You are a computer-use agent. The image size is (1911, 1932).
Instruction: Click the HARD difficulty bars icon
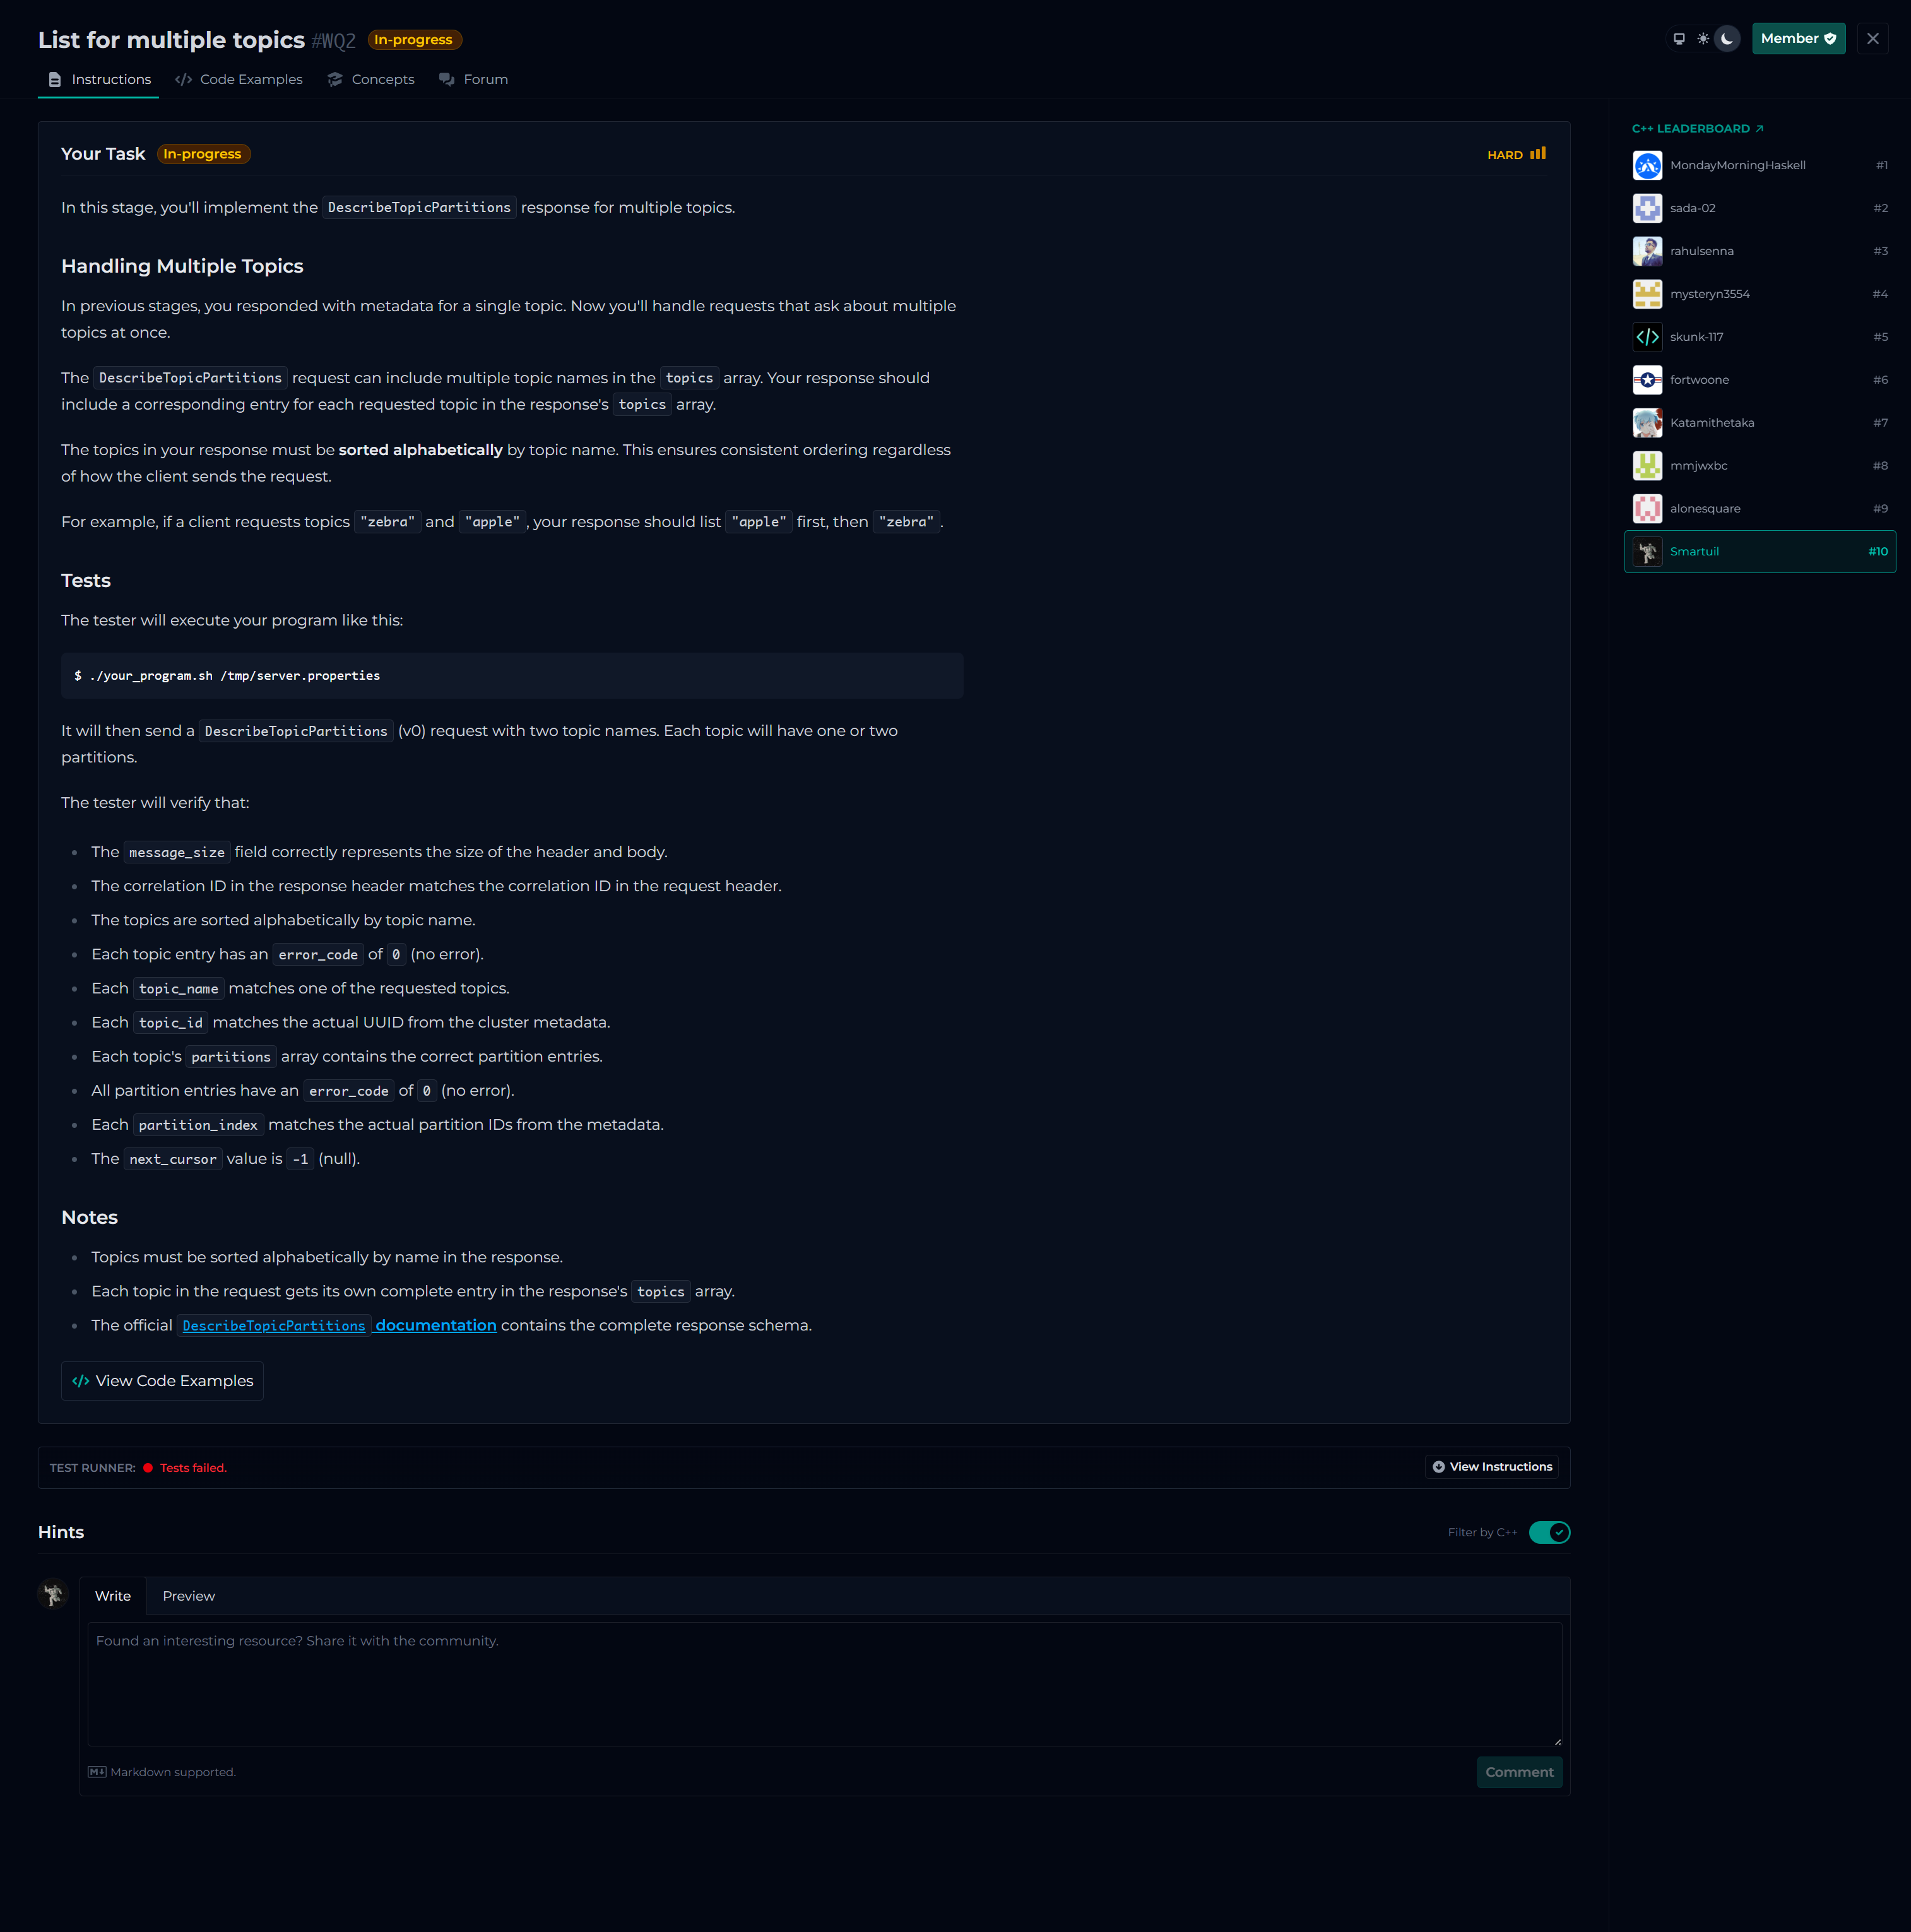tap(1538, 154)
